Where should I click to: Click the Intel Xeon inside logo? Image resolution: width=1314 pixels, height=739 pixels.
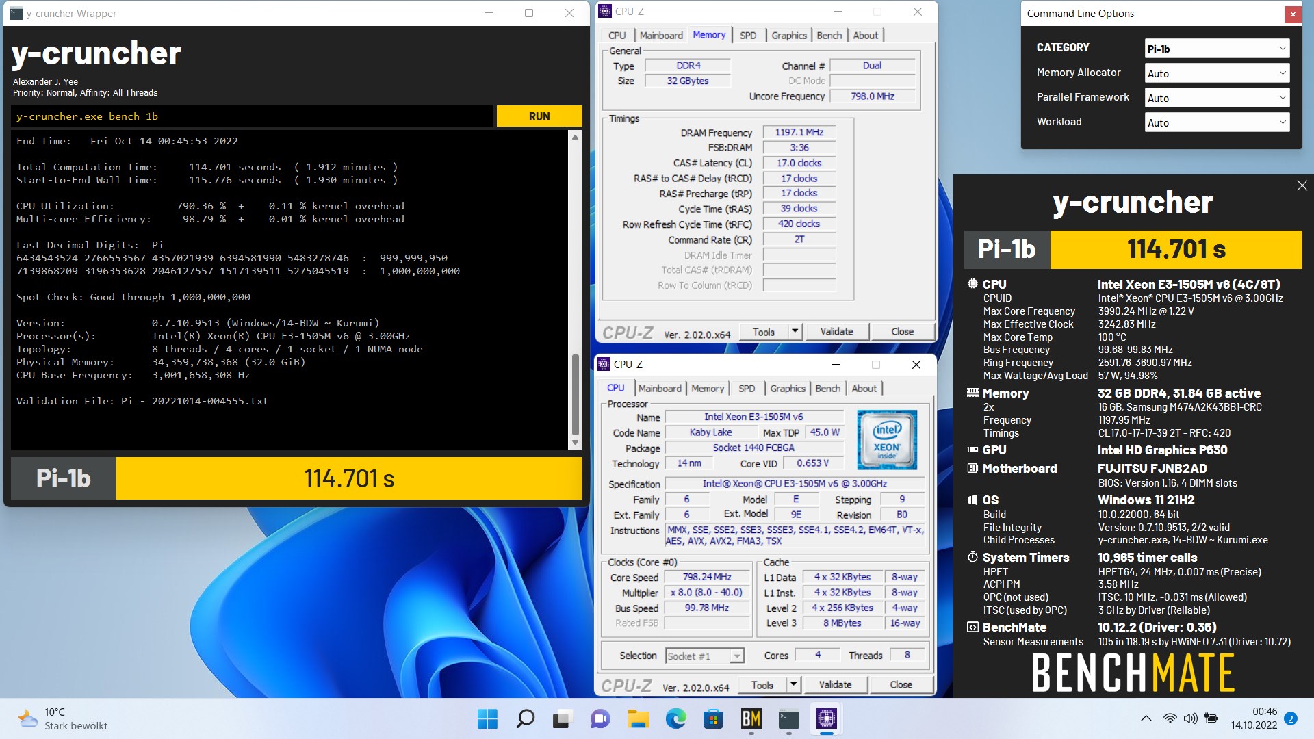887,439
